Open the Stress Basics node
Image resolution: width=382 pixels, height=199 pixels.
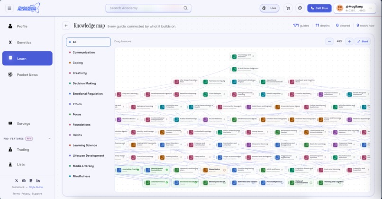tap(214, 170)
